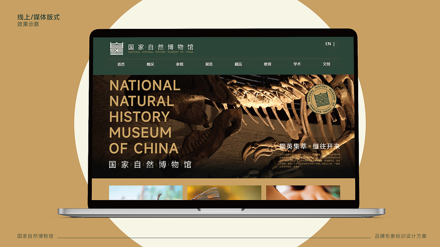This screenshot has height=247, width=440.
Task: Open the 文创 (Cultural Products) section
Action: click(327, 64)
